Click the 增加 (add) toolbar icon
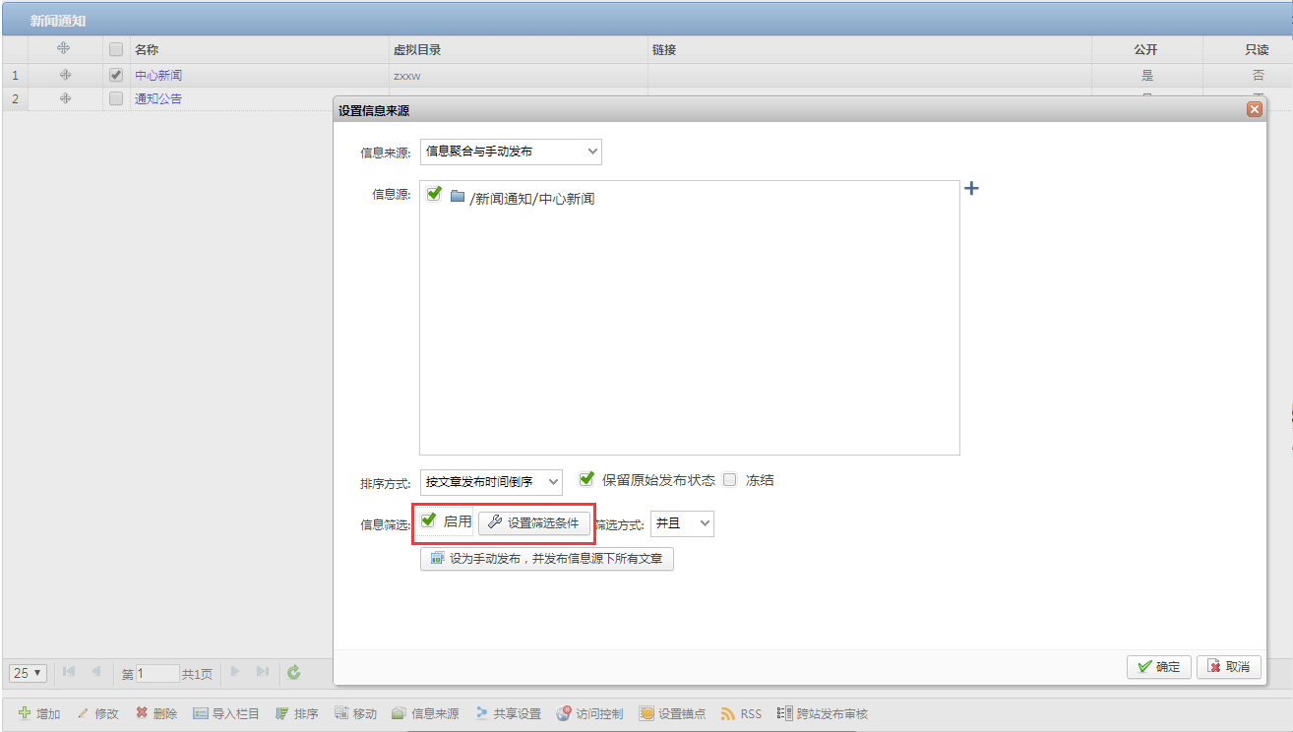 pyautogui.click(x=25, y=713)
